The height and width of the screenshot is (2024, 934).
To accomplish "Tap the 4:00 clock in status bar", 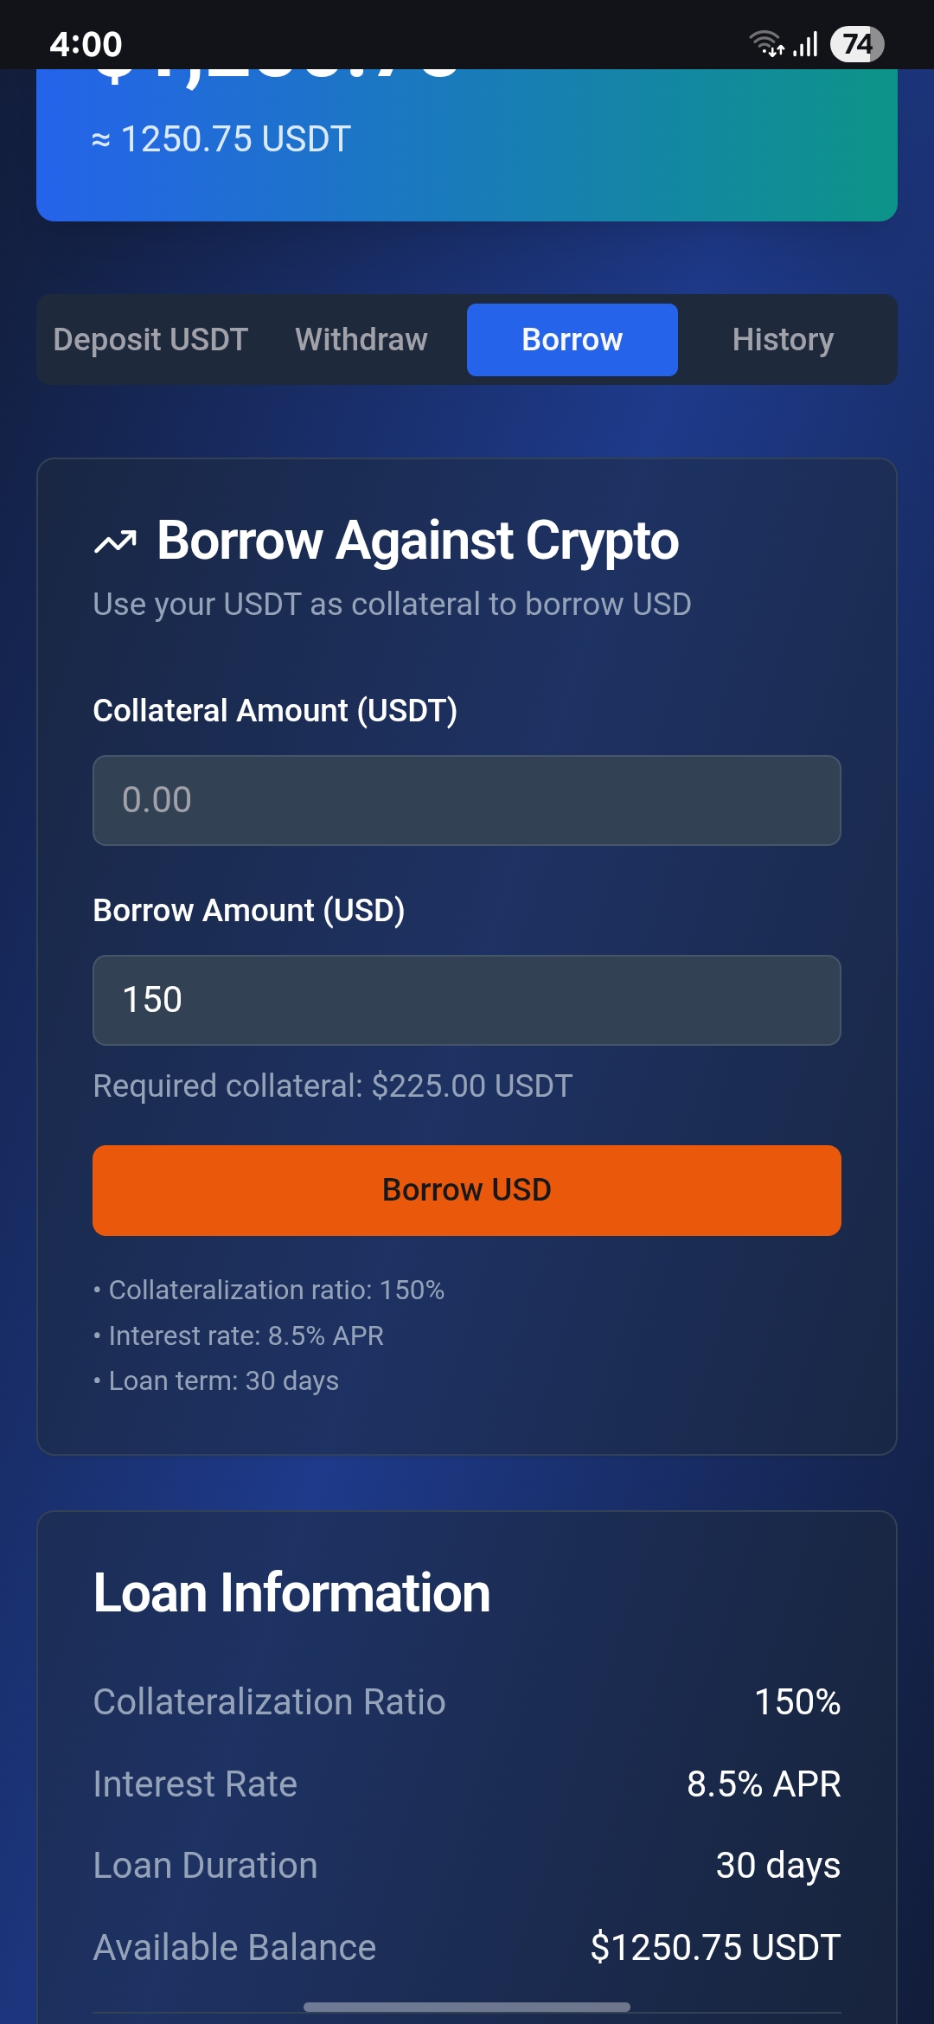I will tap(86, 44).
